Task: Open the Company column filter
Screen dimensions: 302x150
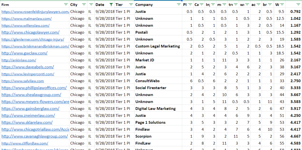Action: pyautogui.click(x=179, y=5)
